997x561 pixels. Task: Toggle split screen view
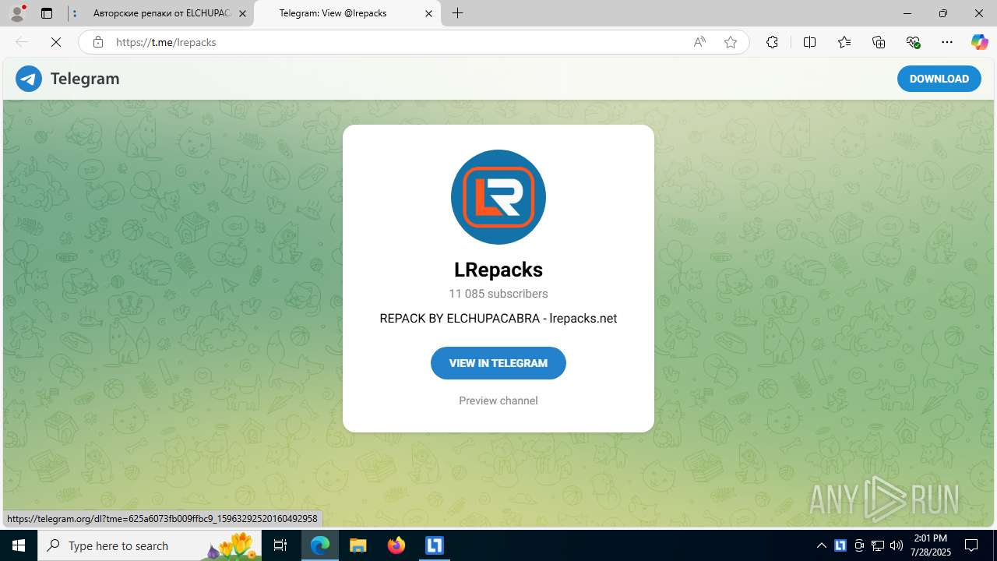click(x=809, y=42)
